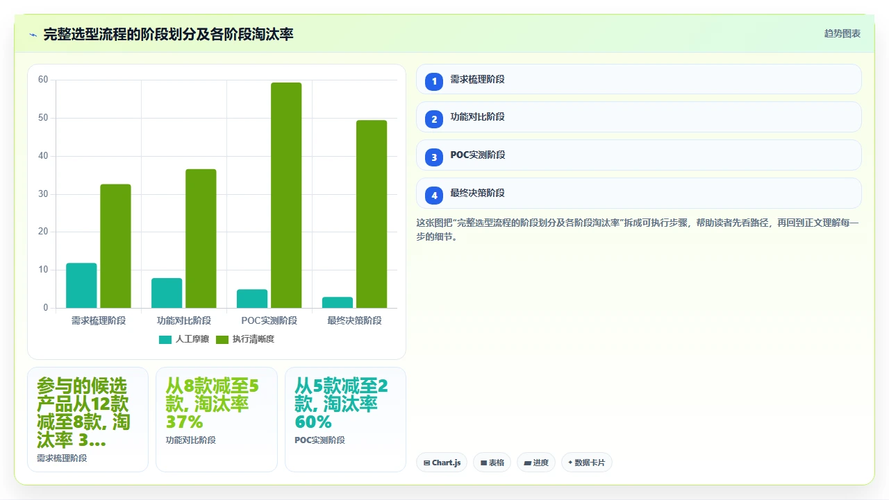Click the Chart.js tag
Image resolution: width=889 pixels, height=500 pixels.
tap(442, 463)
